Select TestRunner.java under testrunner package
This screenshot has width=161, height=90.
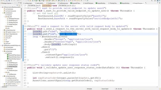tap(13, 70)
